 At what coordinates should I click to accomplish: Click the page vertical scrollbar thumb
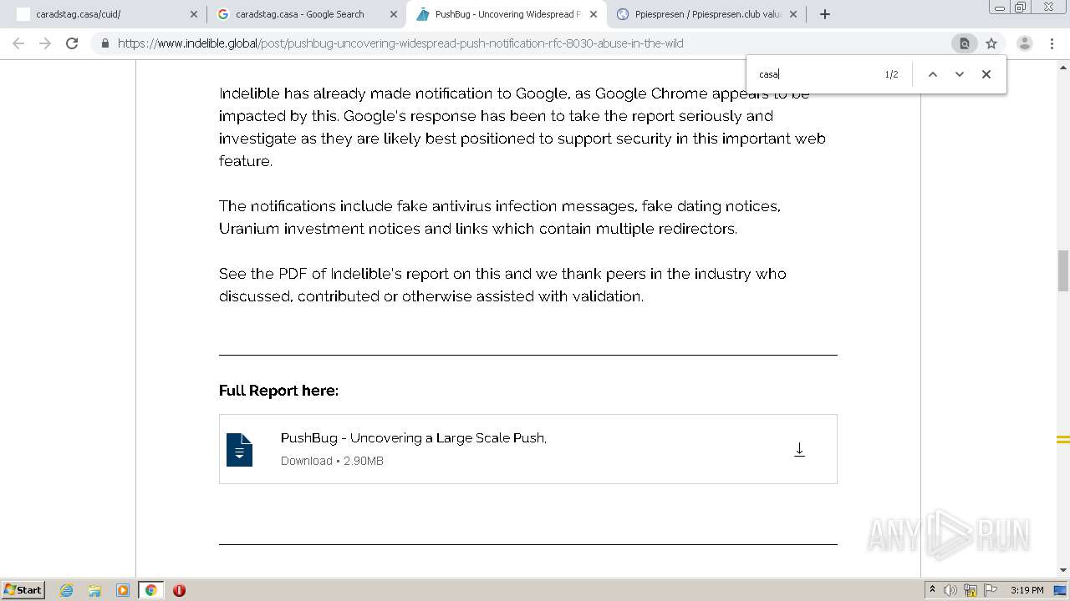[1063, 270]
